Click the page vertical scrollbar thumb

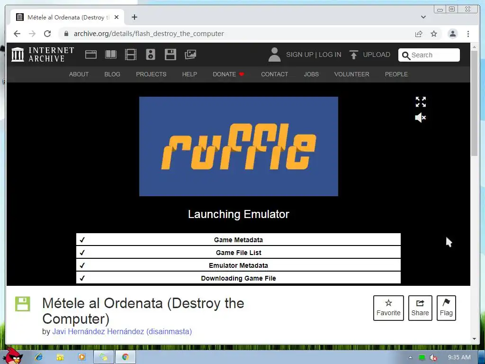(x=474, y=103)
